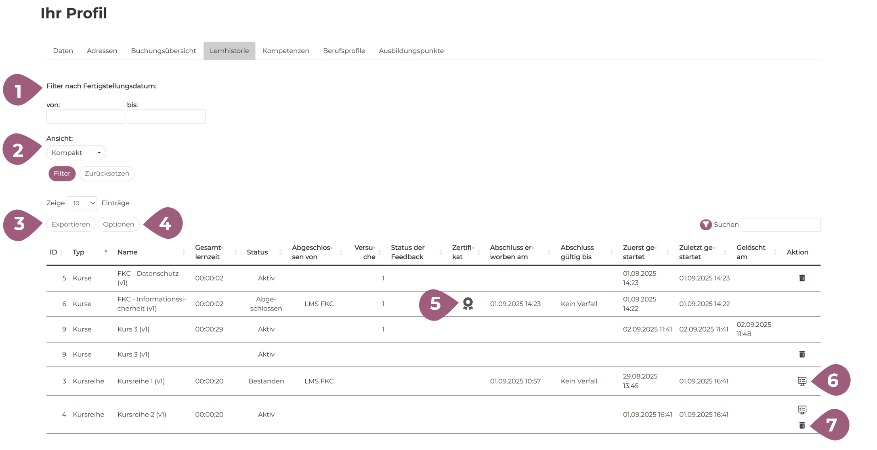Switch to the Kompetenzen tab
The width and height of the screenshot is (877, 450).
pos(285,51)
